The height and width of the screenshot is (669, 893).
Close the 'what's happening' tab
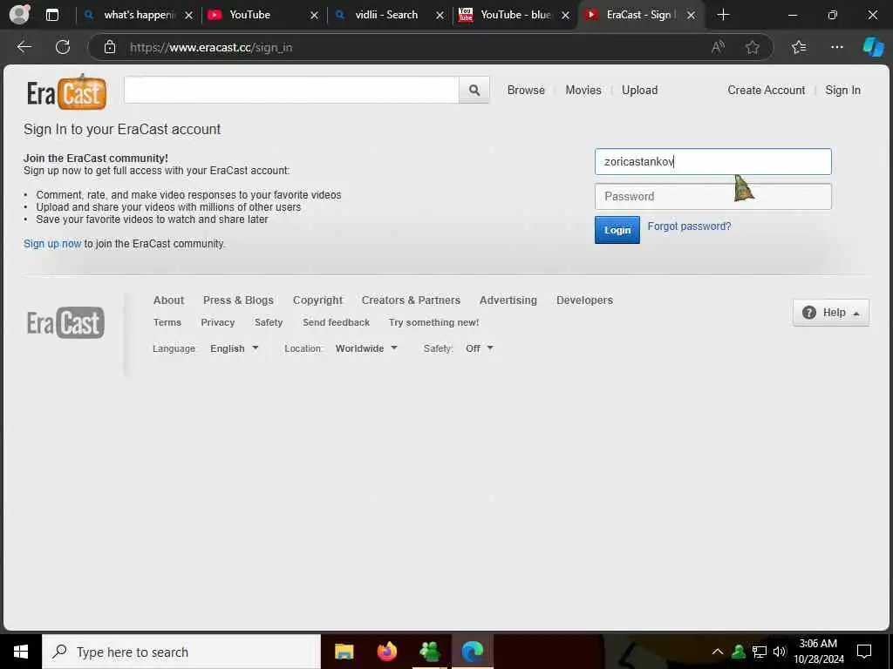coord(188,15)
